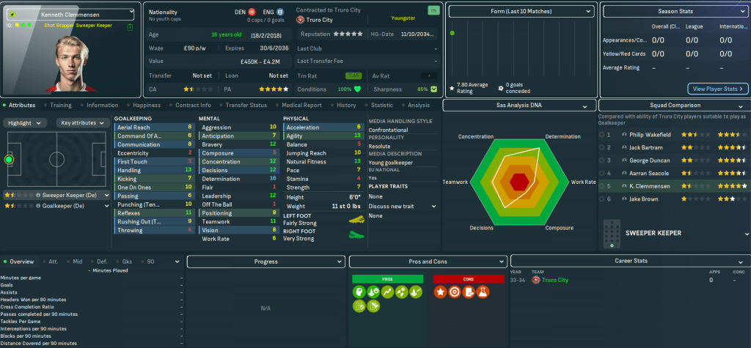Click the green heart Conditions icon
The image size is (751, 348).
(358, 89)
